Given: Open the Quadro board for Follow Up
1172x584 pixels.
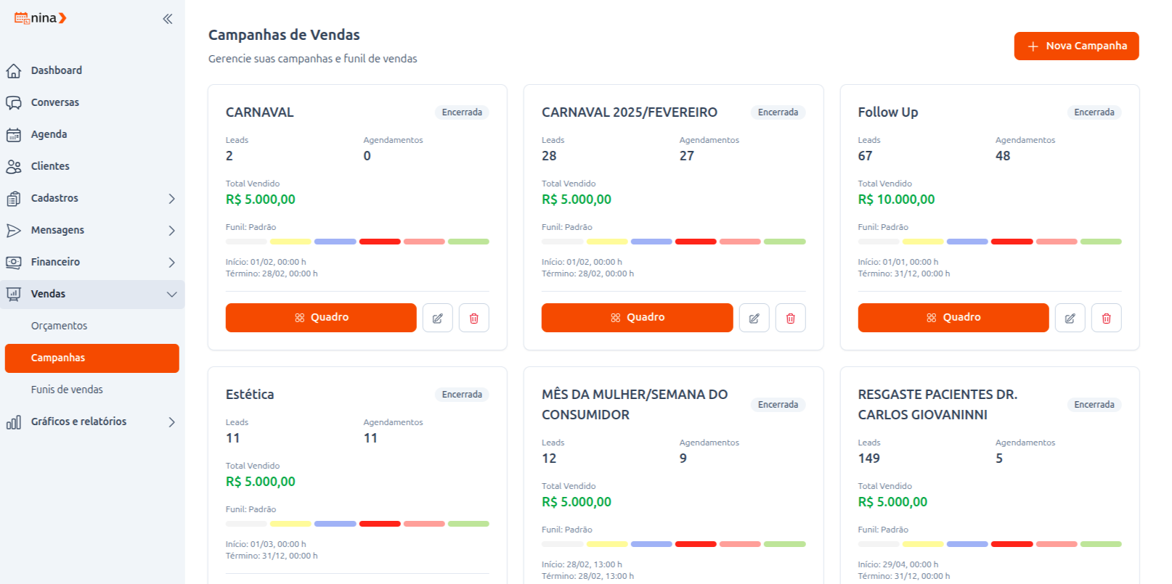Looking at the screenshot, I should pos(953,318).
